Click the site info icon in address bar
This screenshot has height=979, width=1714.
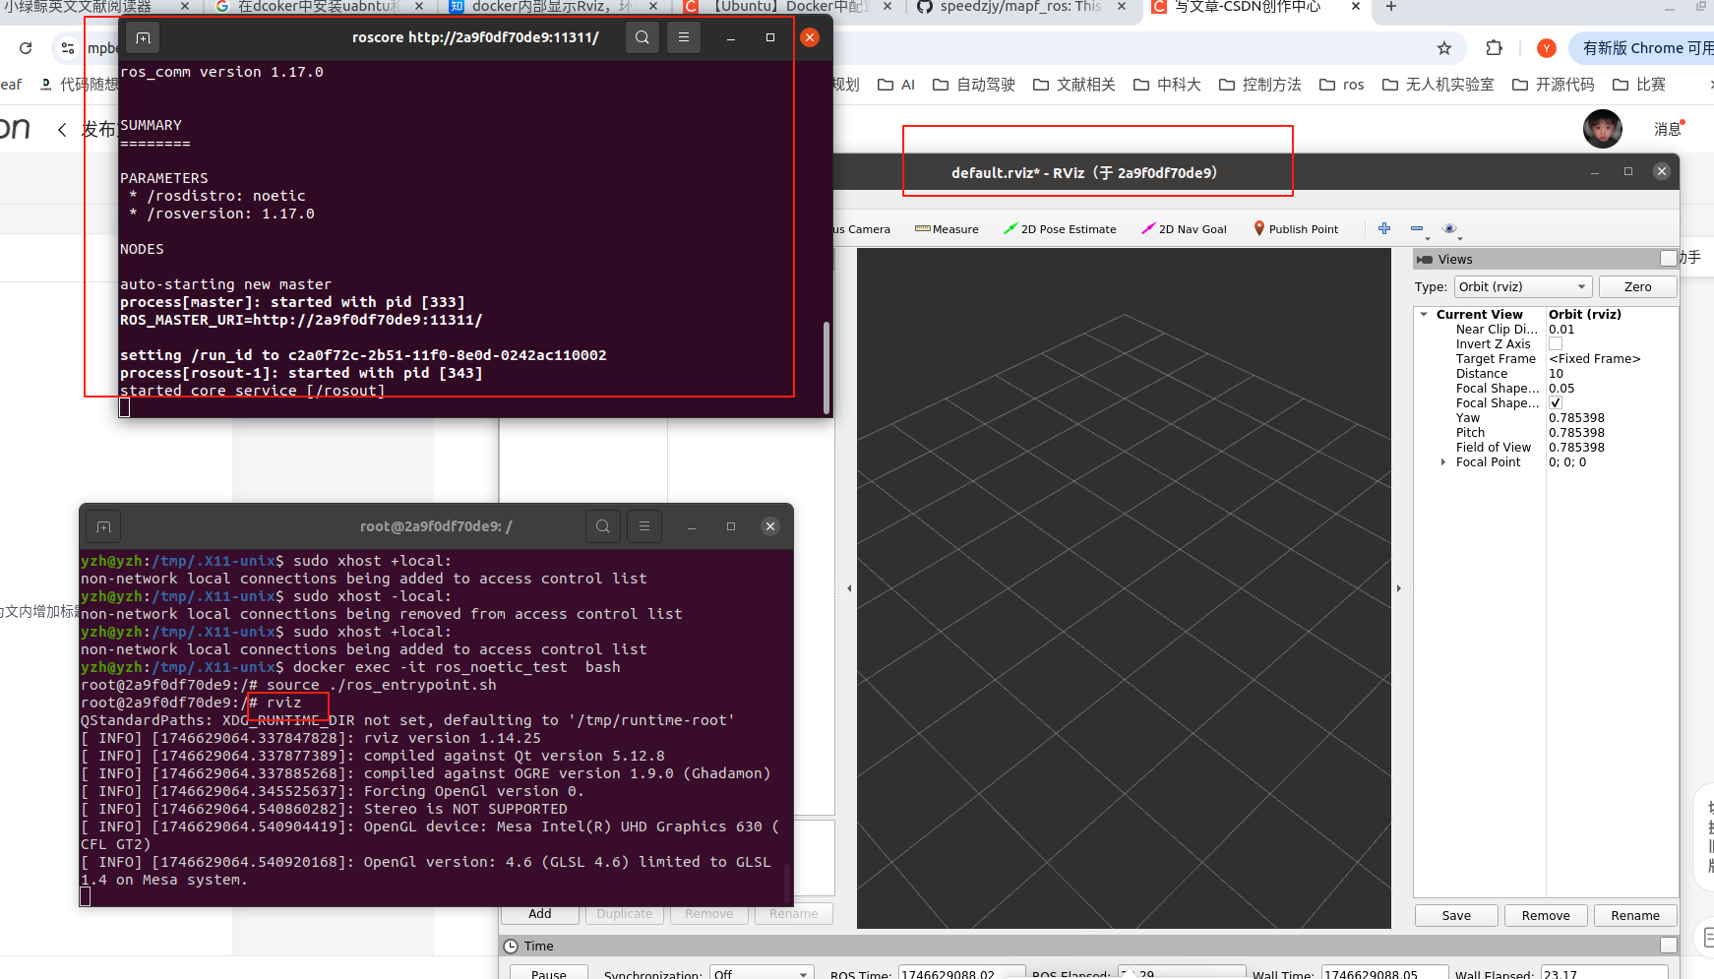pyautogui.click(x=67, y=48)
